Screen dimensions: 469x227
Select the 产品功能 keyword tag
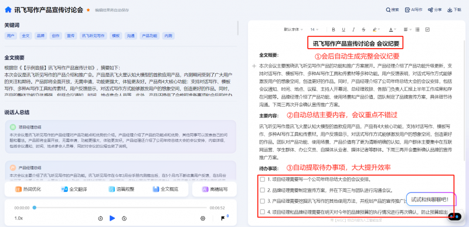pos(149,36)
